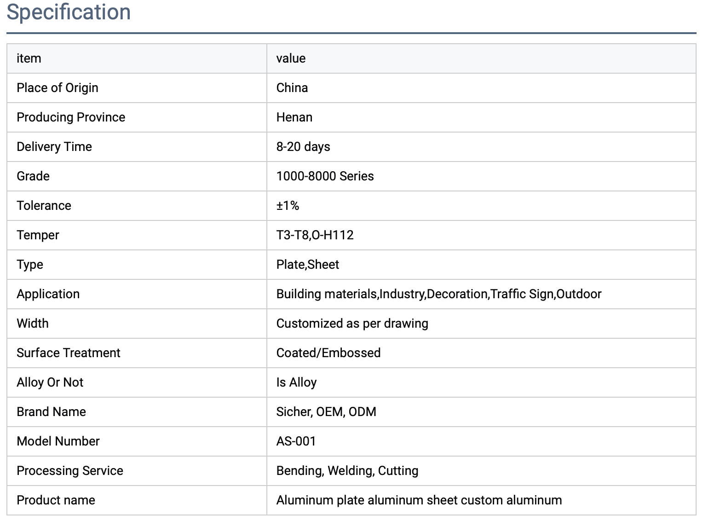Click the Bending, Welding, Cutting value
This screenshot has height=521, width=703.
pos(347,471)
